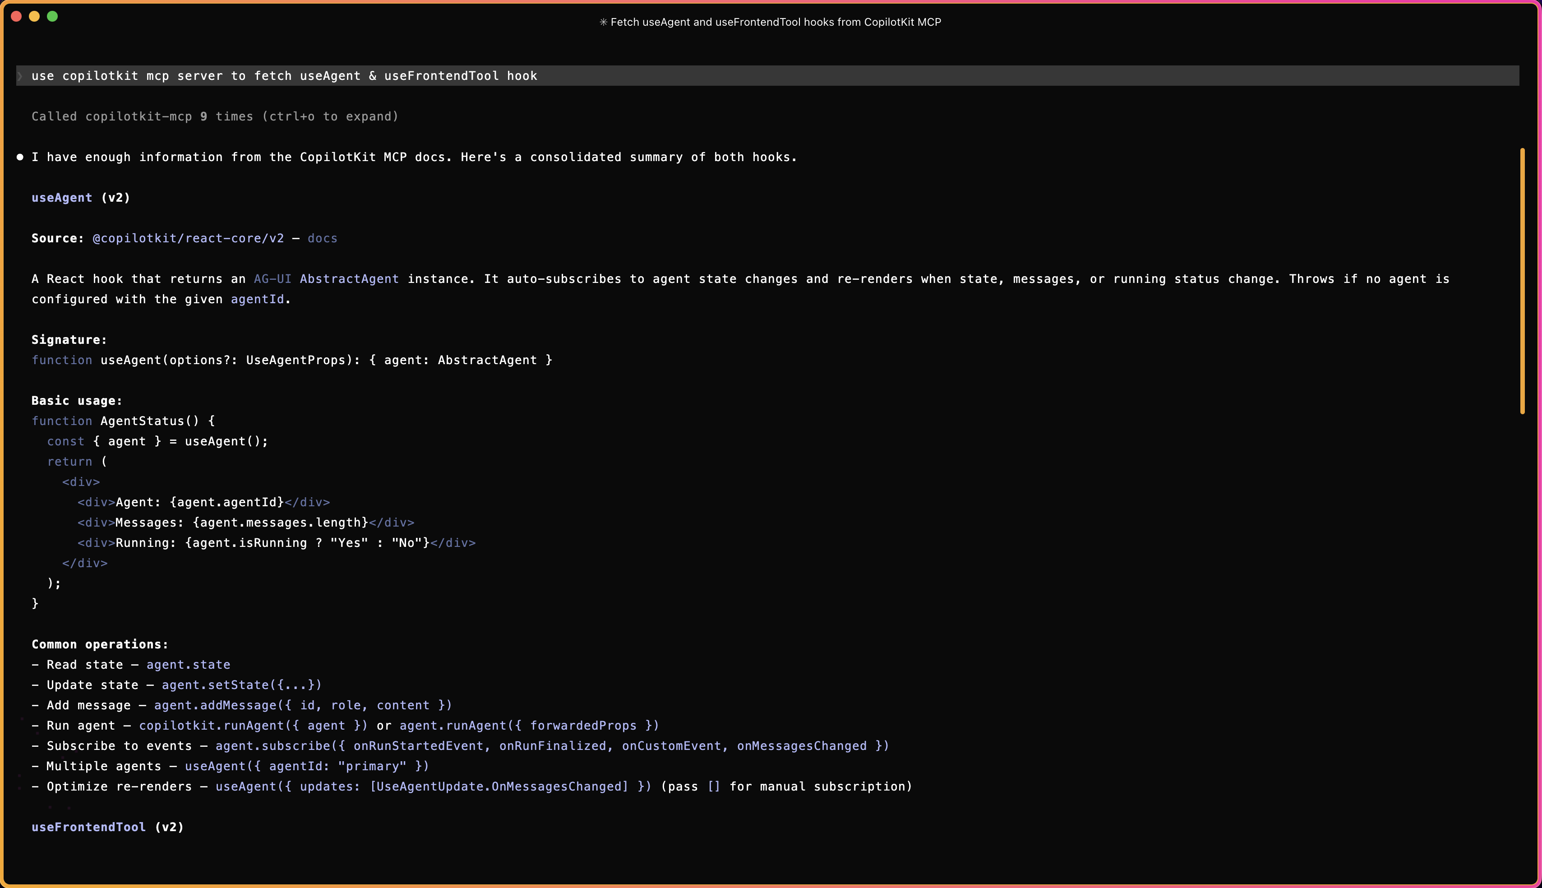Click the 'agent.subscribe({ onRunStartedEvent, ...})' snippet
Image resolution: width=1542 pixels, height=888 pixels.
pos(552,746)
